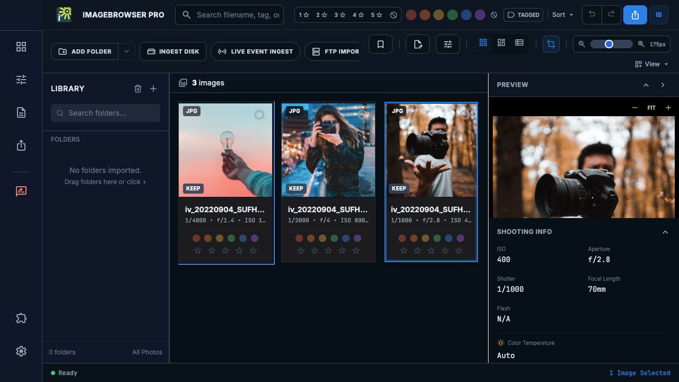Adjust the thumbnail size slider

point(611,44)
